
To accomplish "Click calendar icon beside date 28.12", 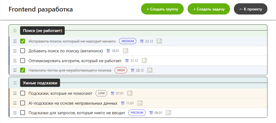I will (133, 70).
